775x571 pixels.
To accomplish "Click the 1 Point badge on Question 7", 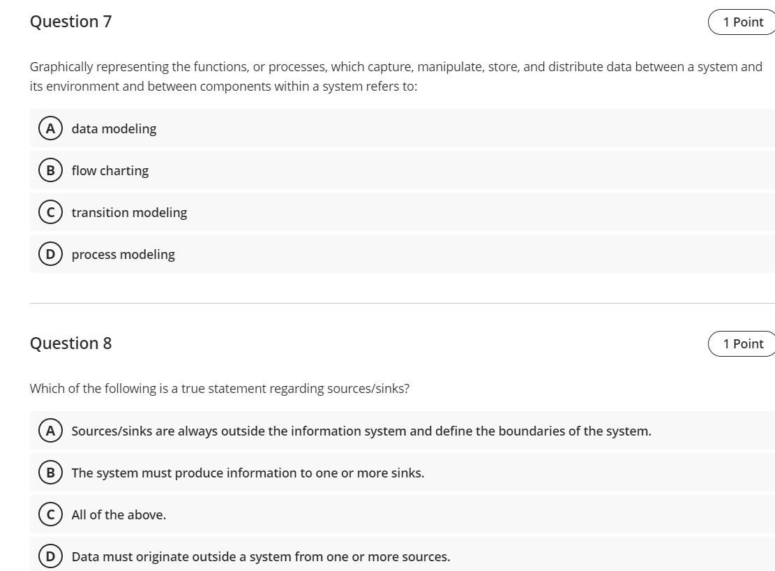I will pyautogui.click(x=742, y=22).
